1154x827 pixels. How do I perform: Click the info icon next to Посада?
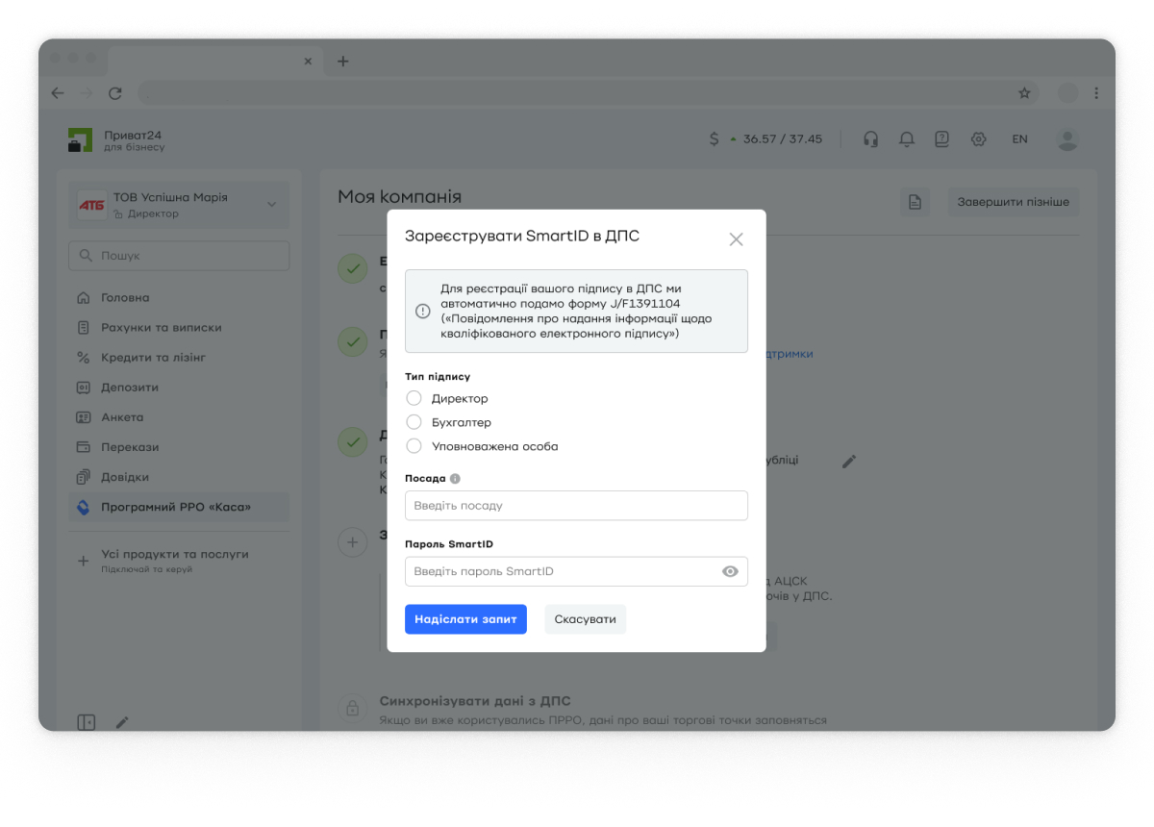[455, 478]
